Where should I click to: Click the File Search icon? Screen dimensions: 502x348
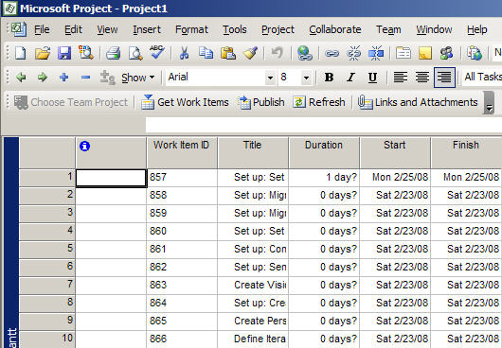86,53
